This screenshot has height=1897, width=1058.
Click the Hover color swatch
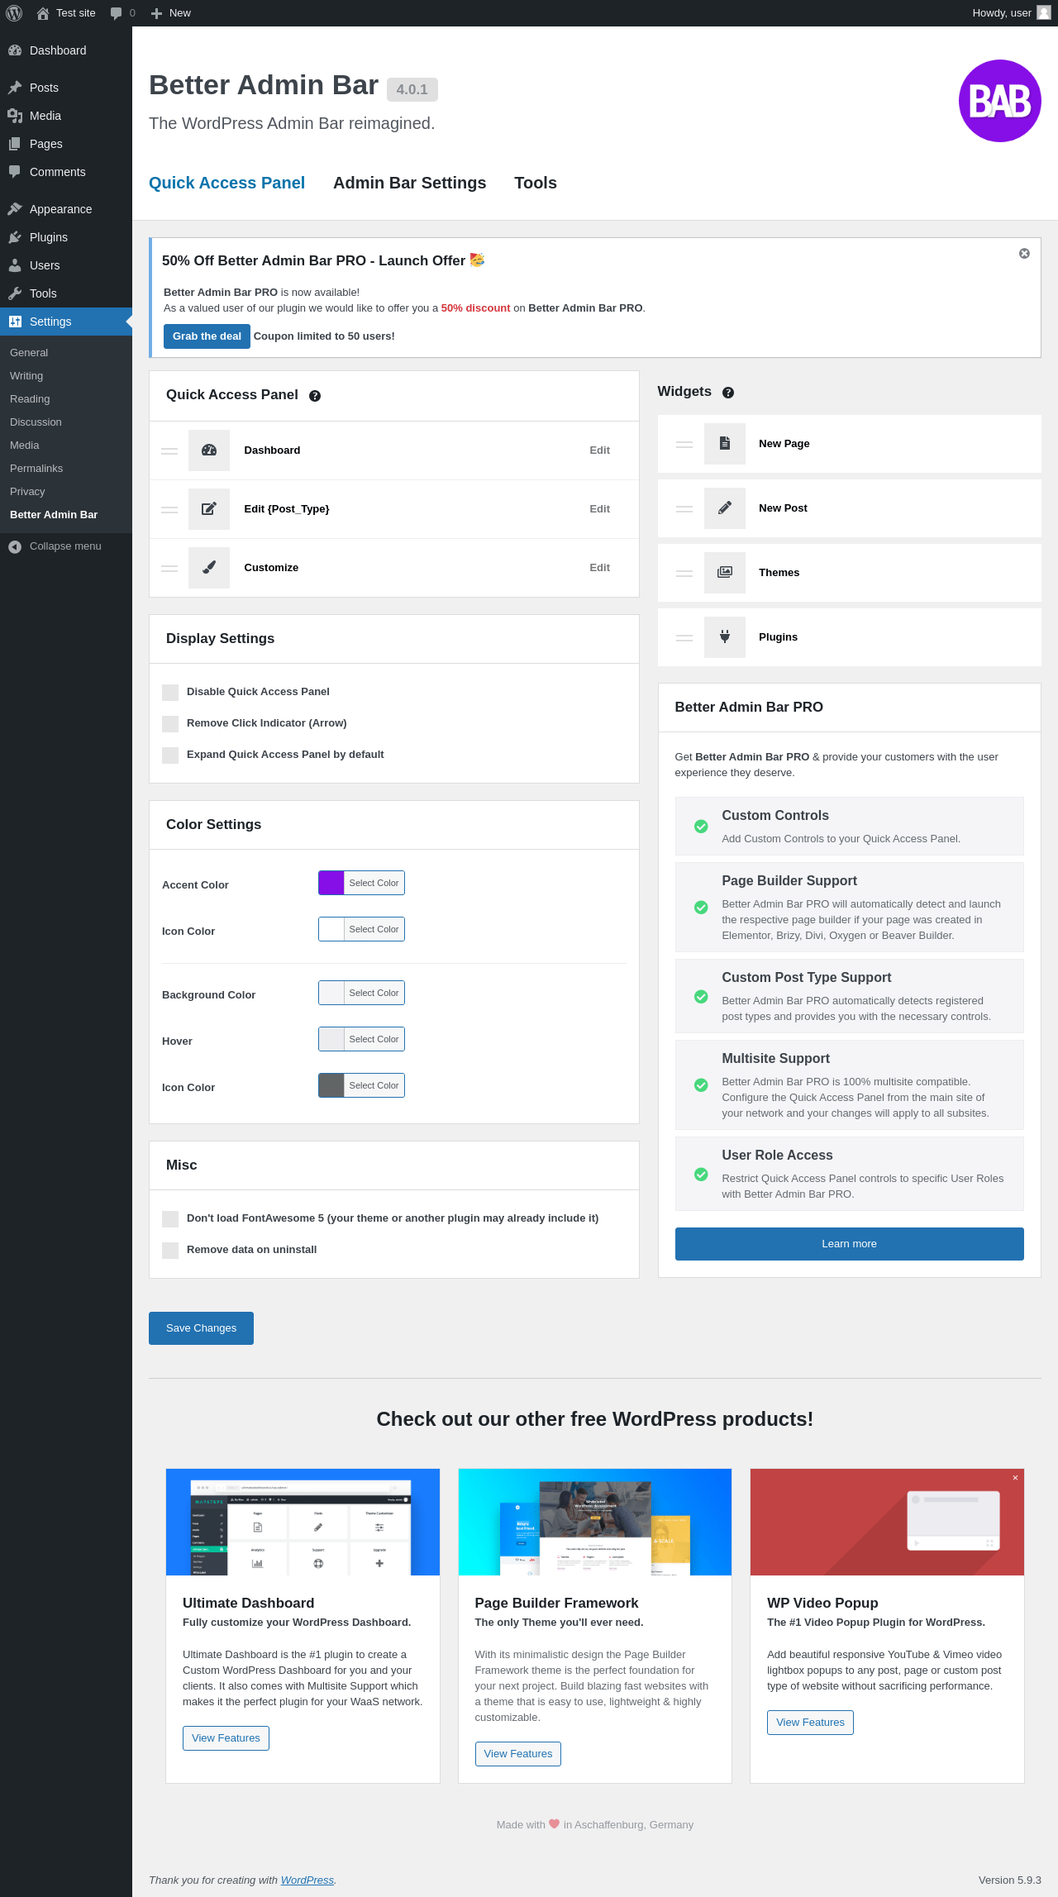coord(331,1039)
